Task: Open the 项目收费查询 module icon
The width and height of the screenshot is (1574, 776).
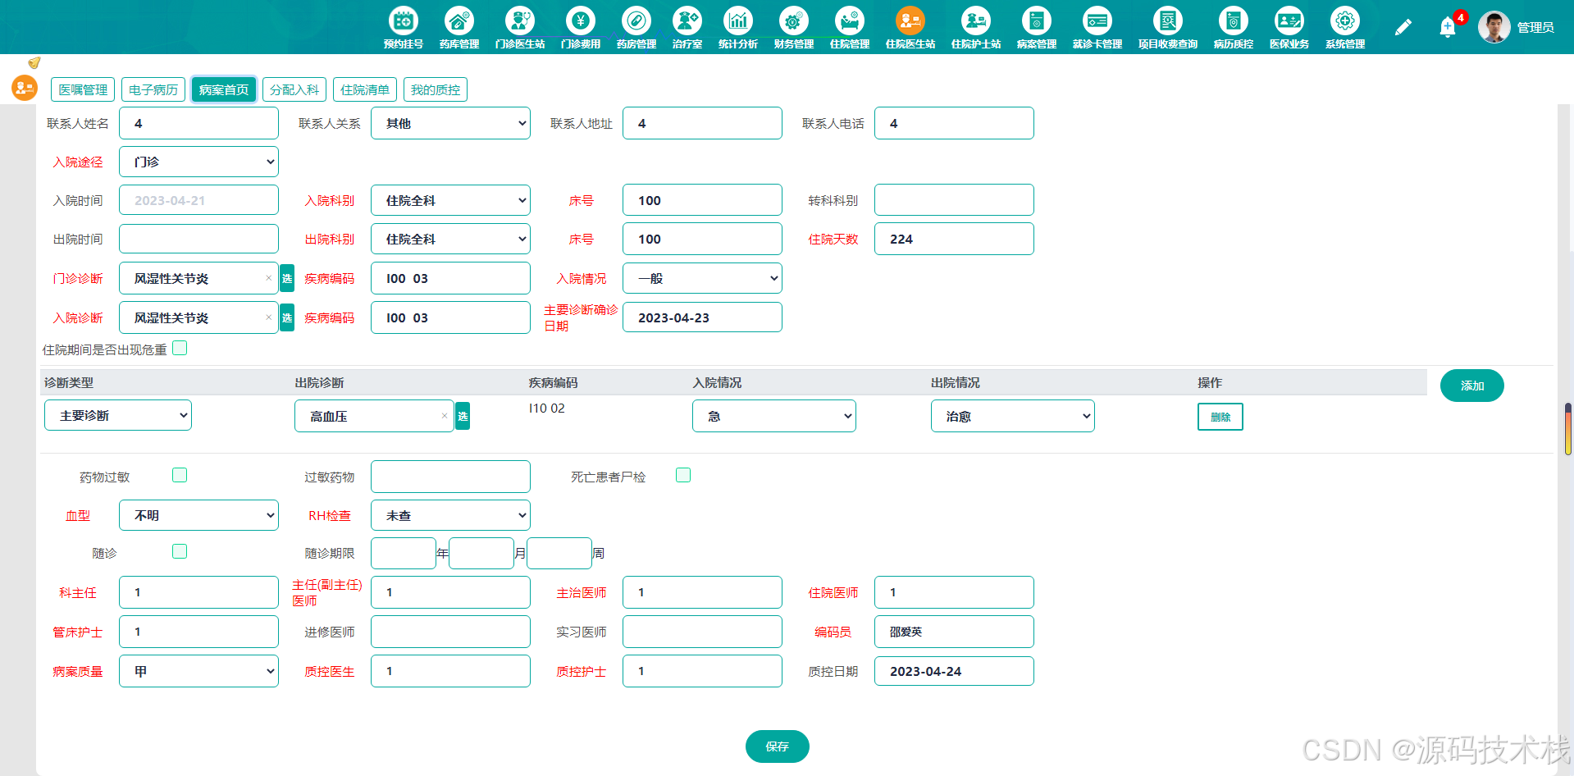Action: pyautogui.click(x=1168, y=21)
